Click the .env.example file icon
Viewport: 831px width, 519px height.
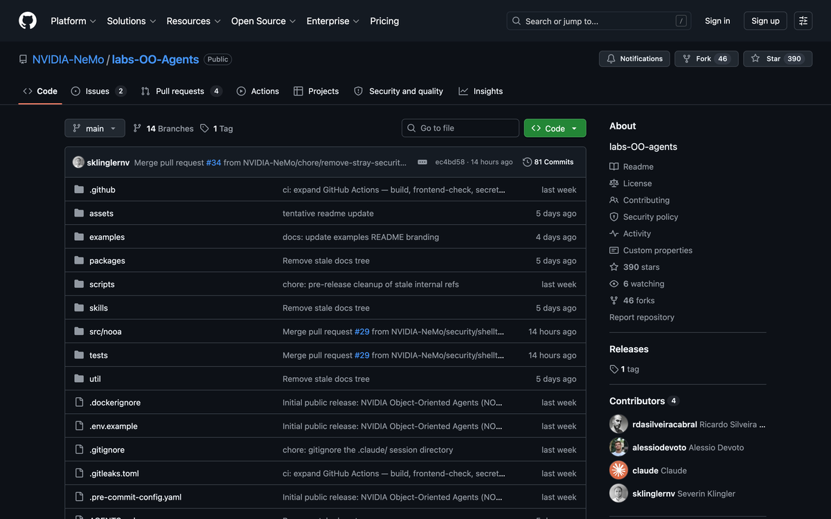(79, 426)
